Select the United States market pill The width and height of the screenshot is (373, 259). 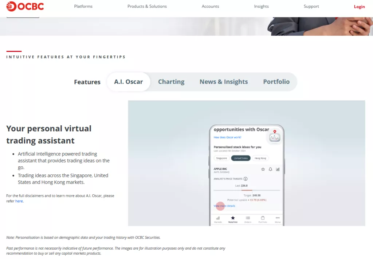pos(241,158)
